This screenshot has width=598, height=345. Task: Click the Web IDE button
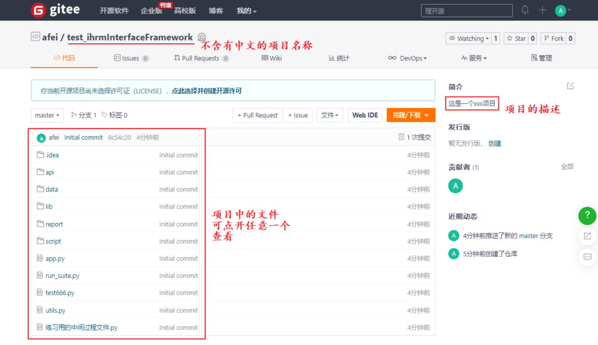click(x=365, y=116)
